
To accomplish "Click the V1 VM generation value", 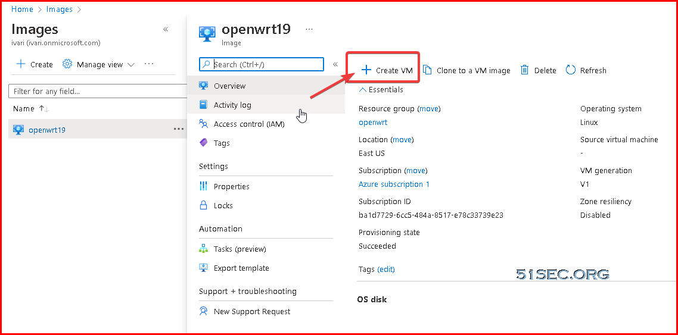I will click(x=584, y=184).
